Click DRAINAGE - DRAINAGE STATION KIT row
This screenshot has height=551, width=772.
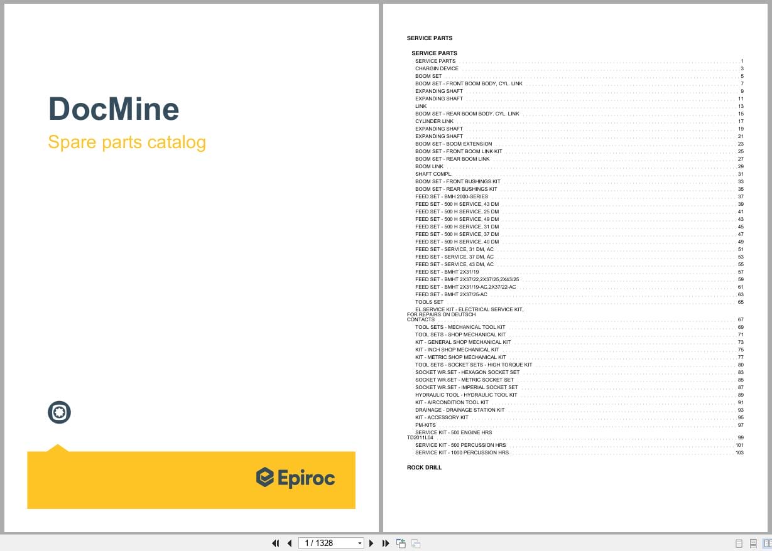(x=579, y=410)
